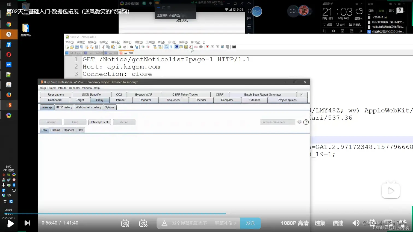Collapse 文档 panel with chevron
The width and height of the screenshot is (413, 232).
[404, 4]
